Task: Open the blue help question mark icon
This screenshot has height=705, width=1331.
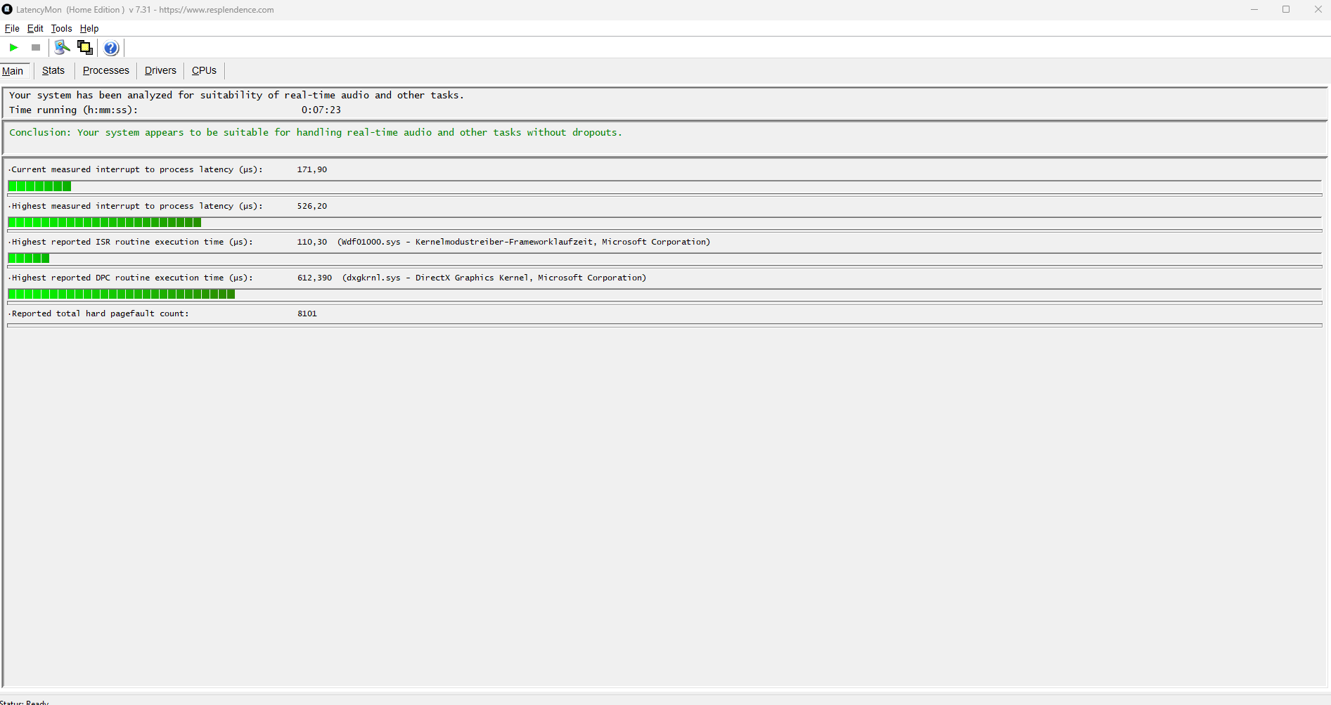Action: click(x=111, y=48)
